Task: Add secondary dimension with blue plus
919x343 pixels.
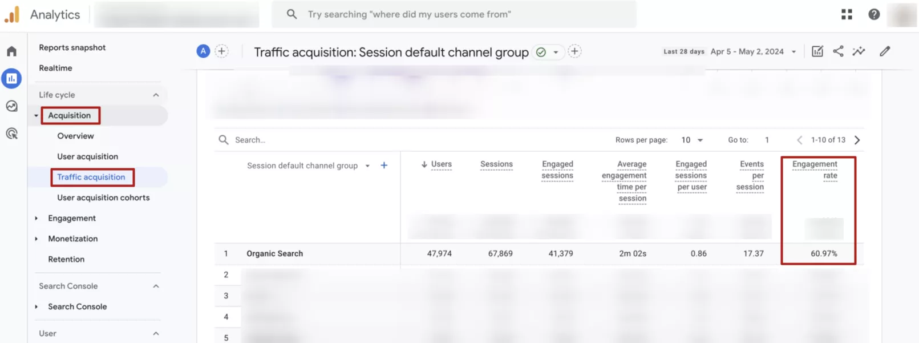Action: (384, 166)
